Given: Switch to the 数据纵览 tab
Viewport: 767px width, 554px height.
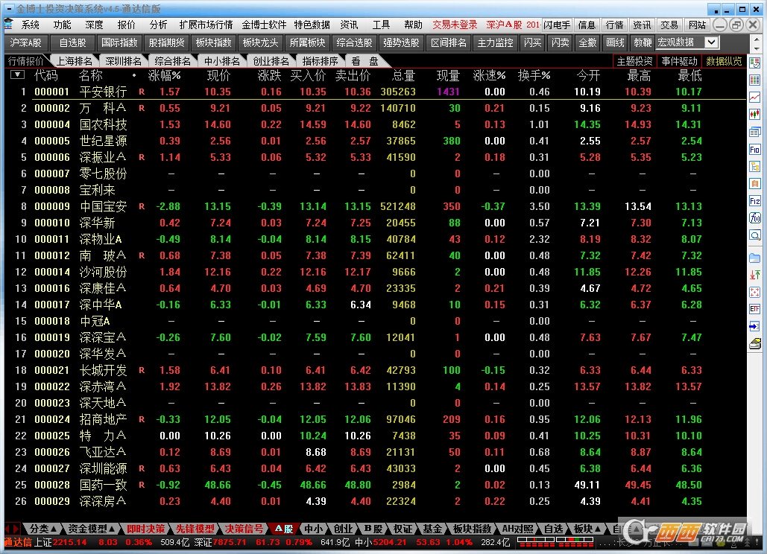Looking at the screenshot, I should point(724,61).
